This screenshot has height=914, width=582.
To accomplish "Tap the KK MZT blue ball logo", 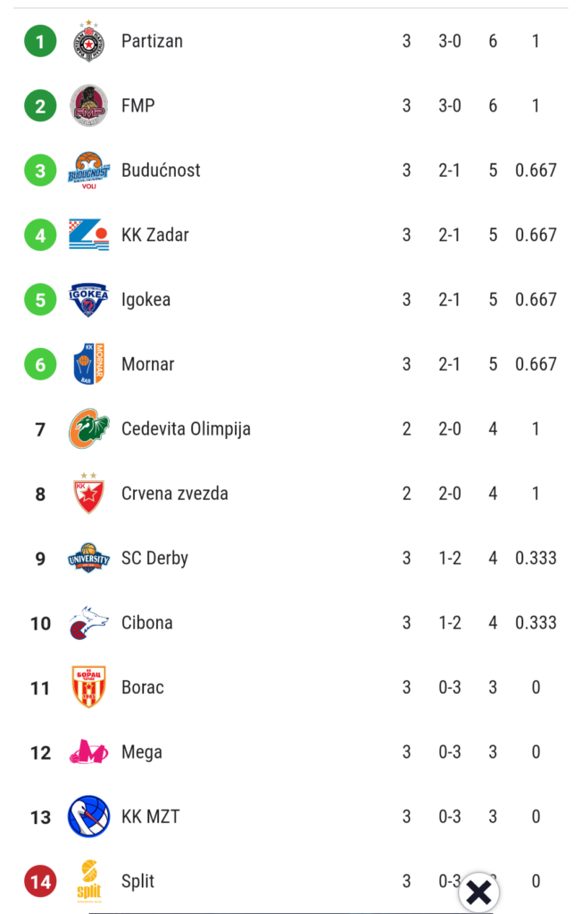I will click(88, 817).
